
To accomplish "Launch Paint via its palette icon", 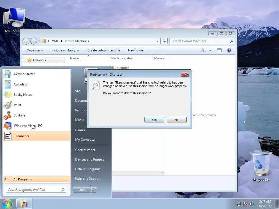I will point(8,105).
